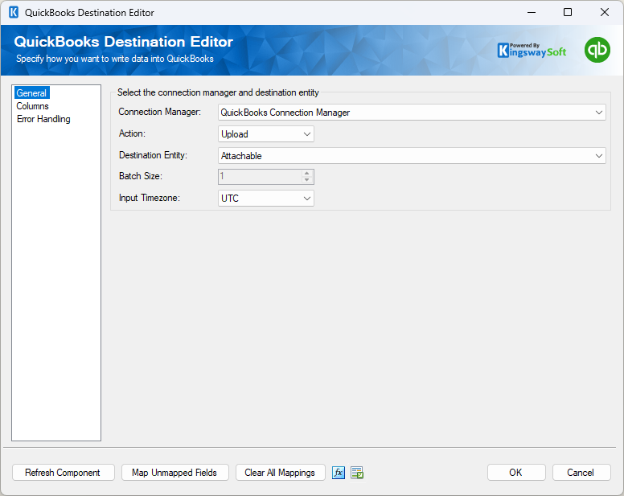The width and height of the screenshot is (624, 496).
Task: Click the Connection Manager label
Action: pyautogui.click(x=159, y=112)
